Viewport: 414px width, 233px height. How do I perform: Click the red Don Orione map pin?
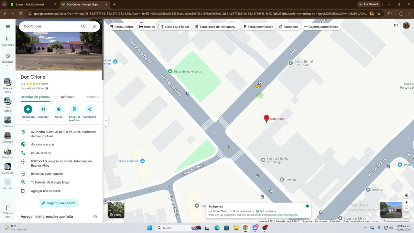click(x=267, y=118)
